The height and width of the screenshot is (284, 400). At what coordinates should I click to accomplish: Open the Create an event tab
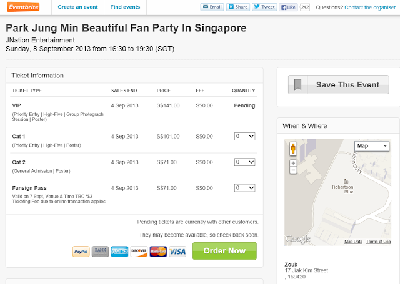click(77, 7)
